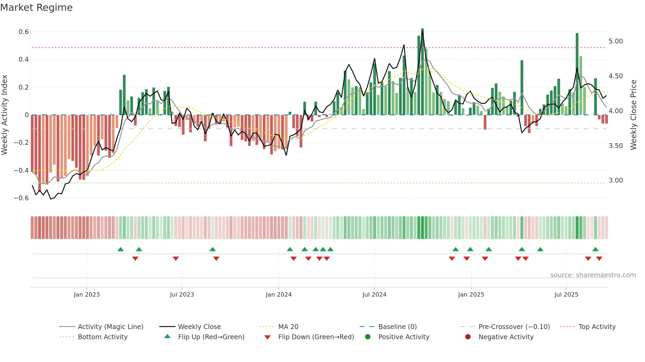Click the Jul 2023 axis label

coord(182,294)
